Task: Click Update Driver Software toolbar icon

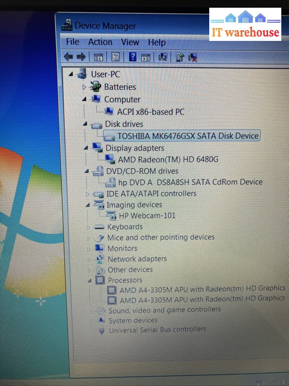Action: pyautogui.click(x=180, y=58)
